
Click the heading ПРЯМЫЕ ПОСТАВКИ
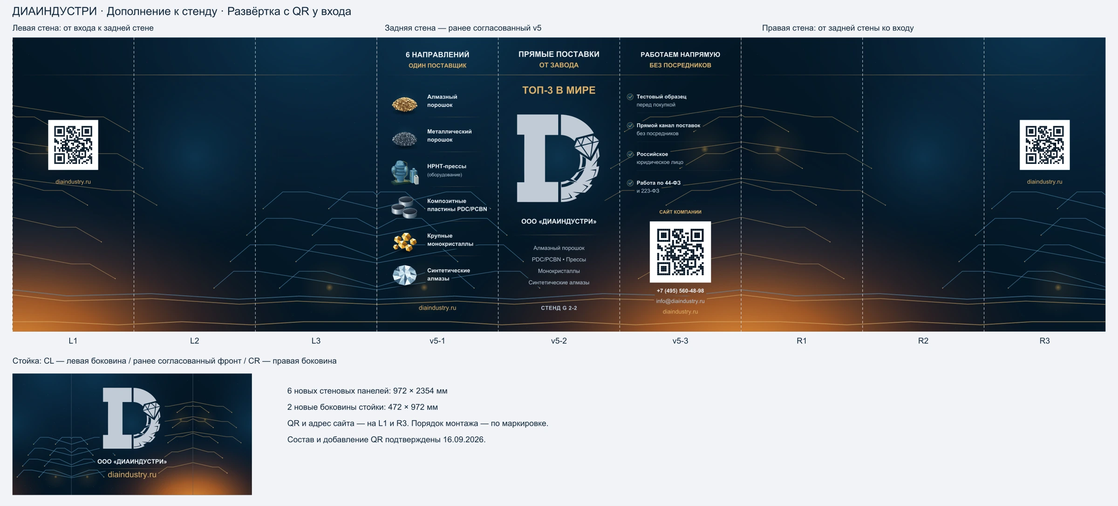pos(559,54)
